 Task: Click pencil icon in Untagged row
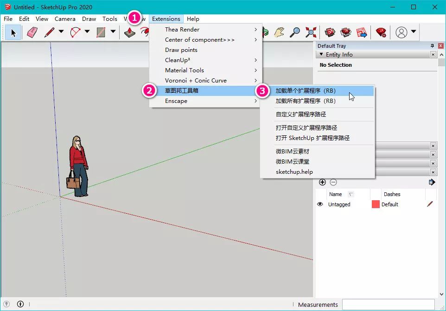point(430,204)
